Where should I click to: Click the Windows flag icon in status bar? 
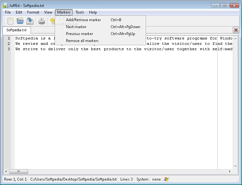click(x=166, y=179)
